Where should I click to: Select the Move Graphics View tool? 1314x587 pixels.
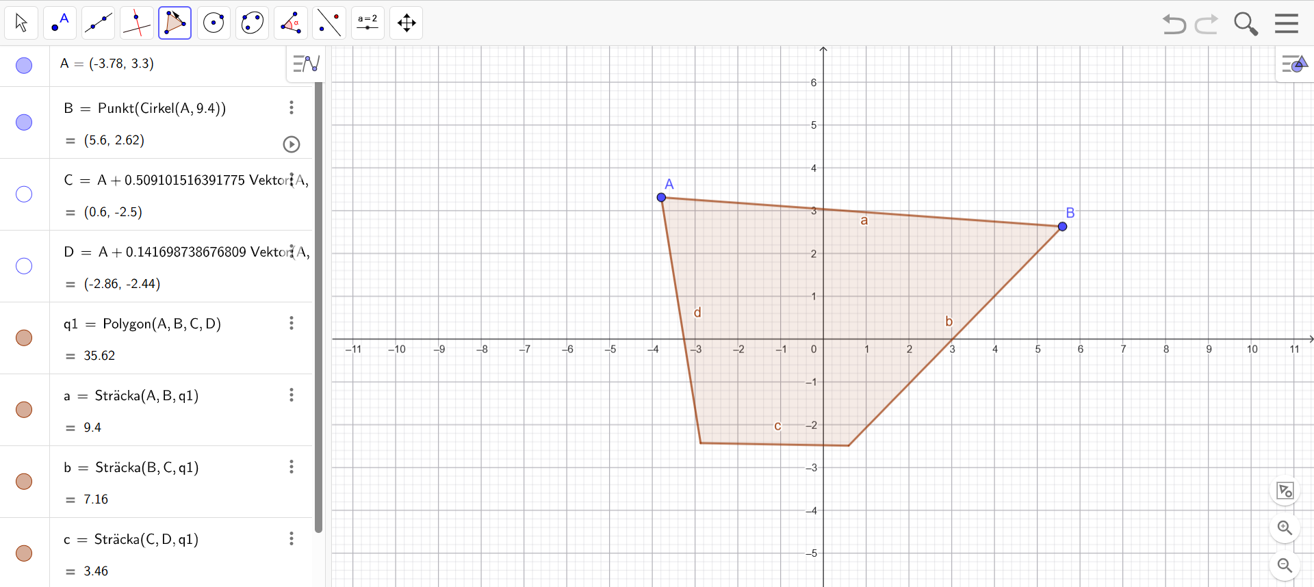(x=407, y=23)
